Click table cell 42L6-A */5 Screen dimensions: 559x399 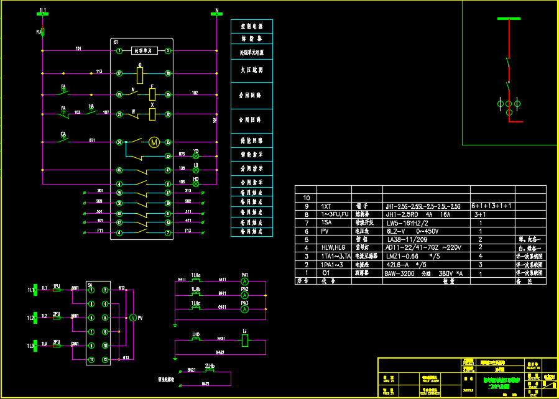click(x=427, y=265)
